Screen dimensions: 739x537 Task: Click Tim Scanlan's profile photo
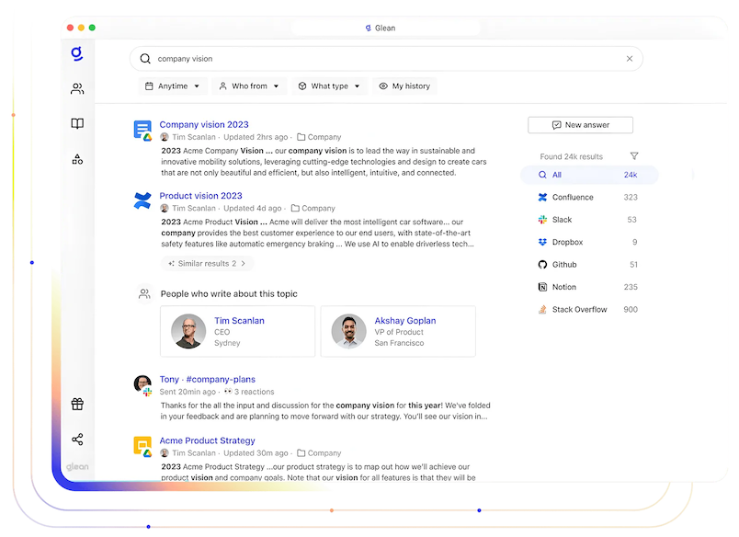pos(188,331)
